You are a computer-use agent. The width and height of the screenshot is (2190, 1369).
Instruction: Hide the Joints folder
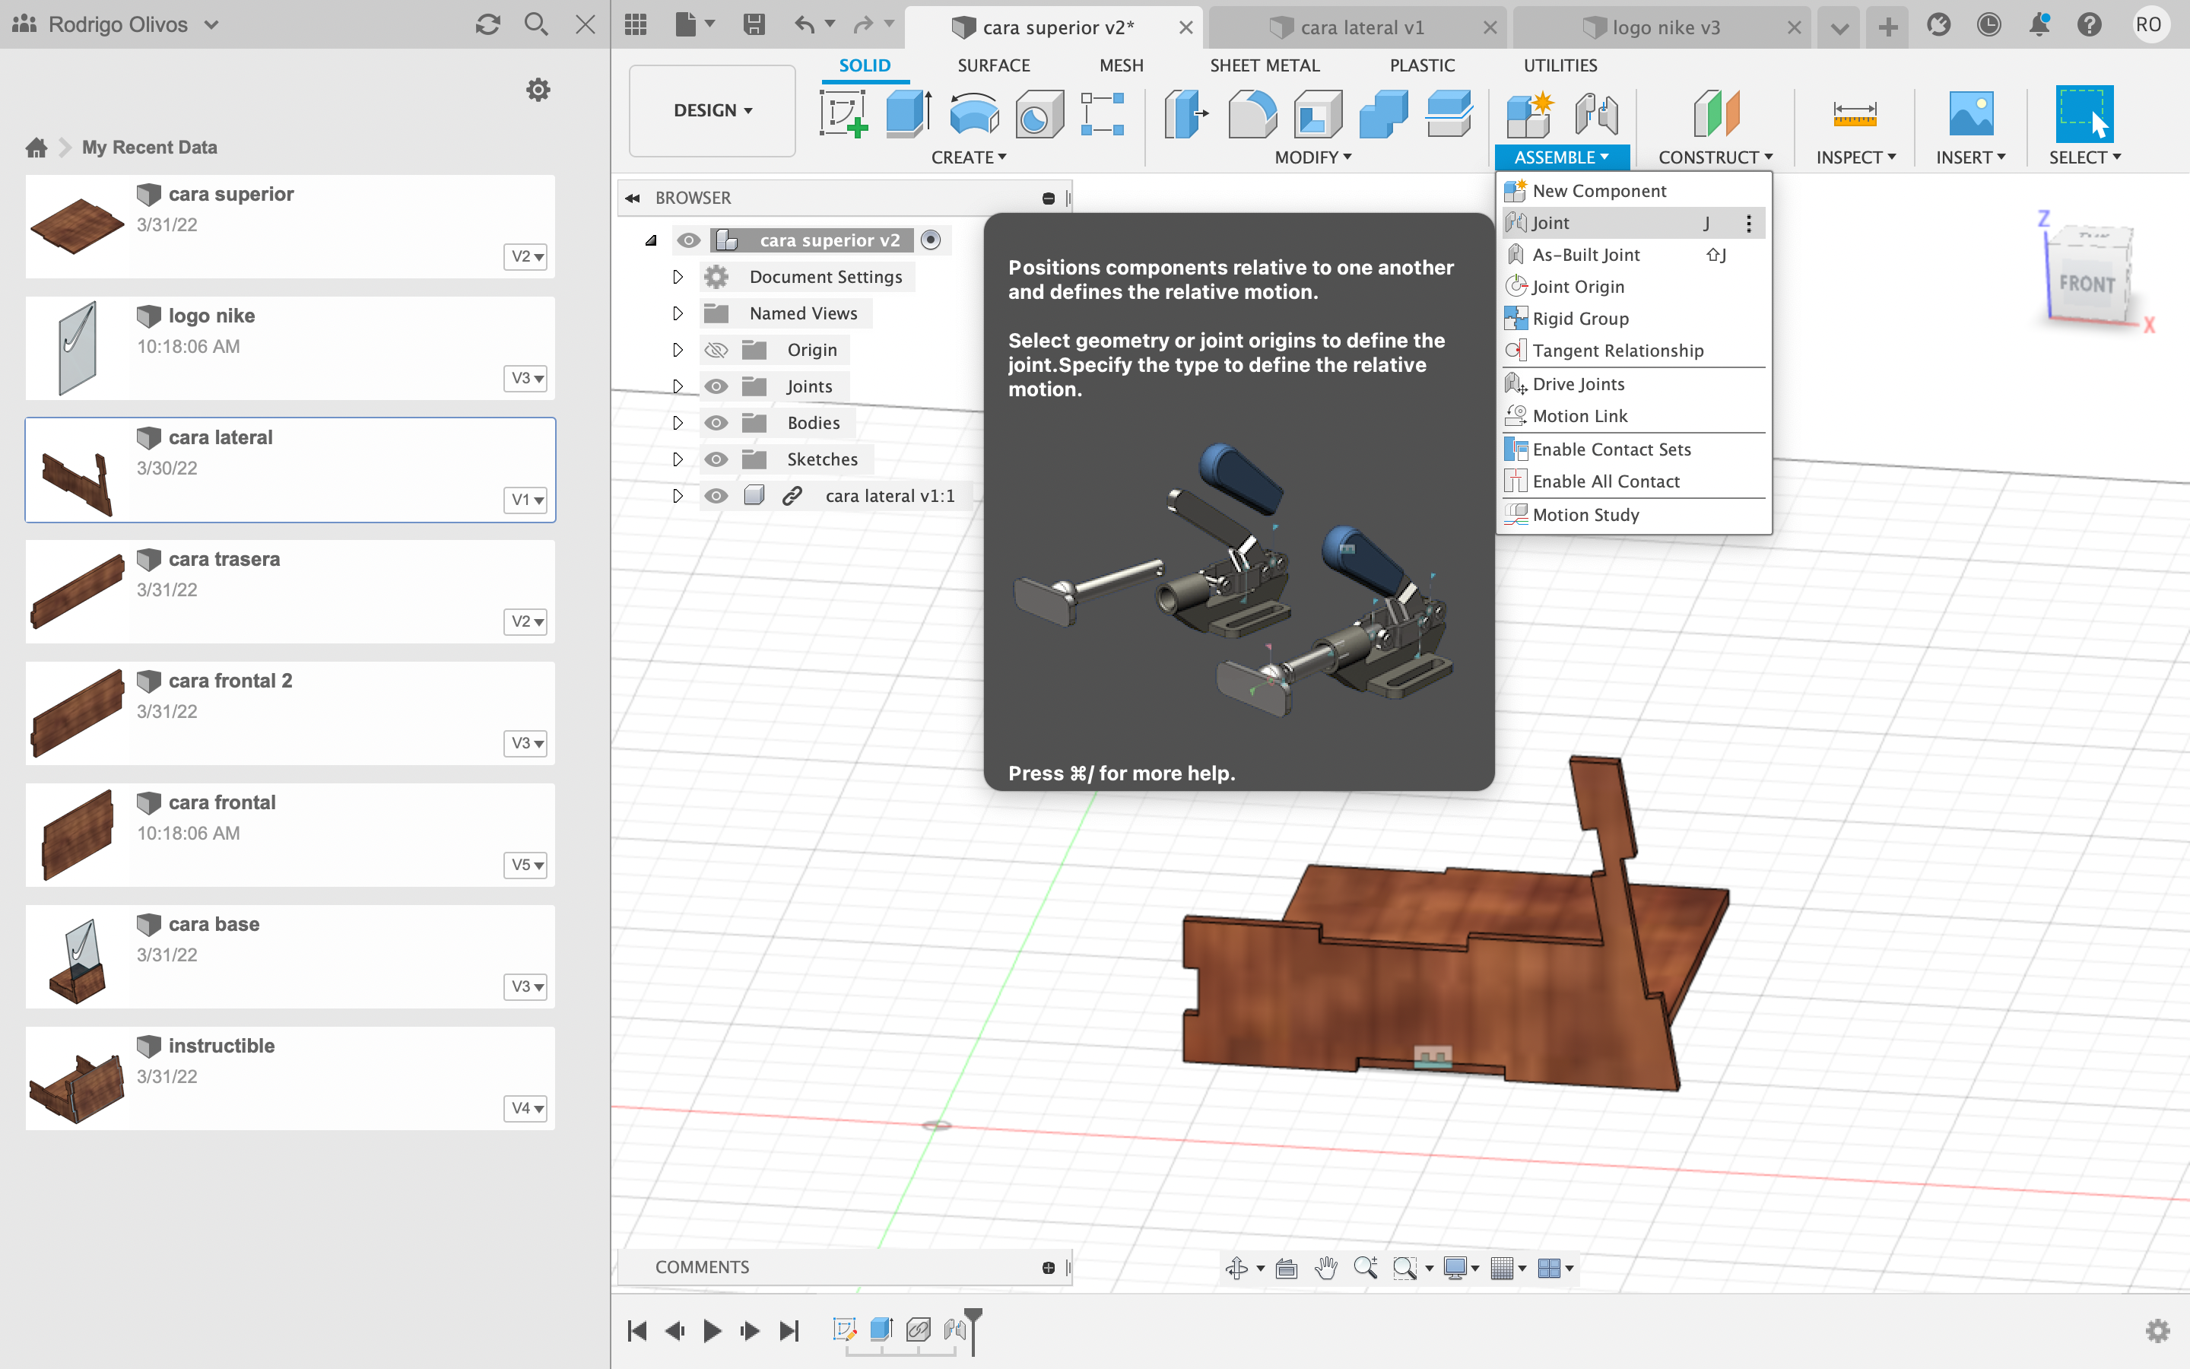tap(716, 386)
